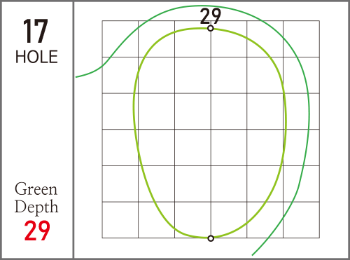Click the top-left grid cell
Viewport: 350px width, 260px height.
click(x=120, y=39)
